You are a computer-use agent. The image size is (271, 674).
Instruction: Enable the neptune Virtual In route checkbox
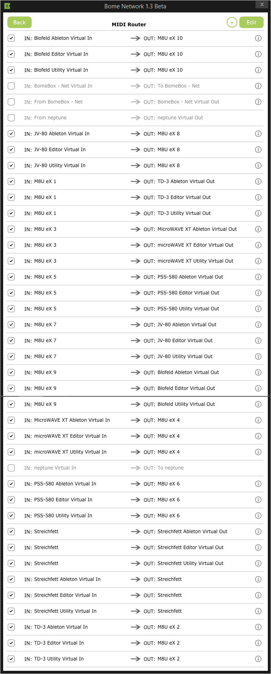tap(11, 468)
